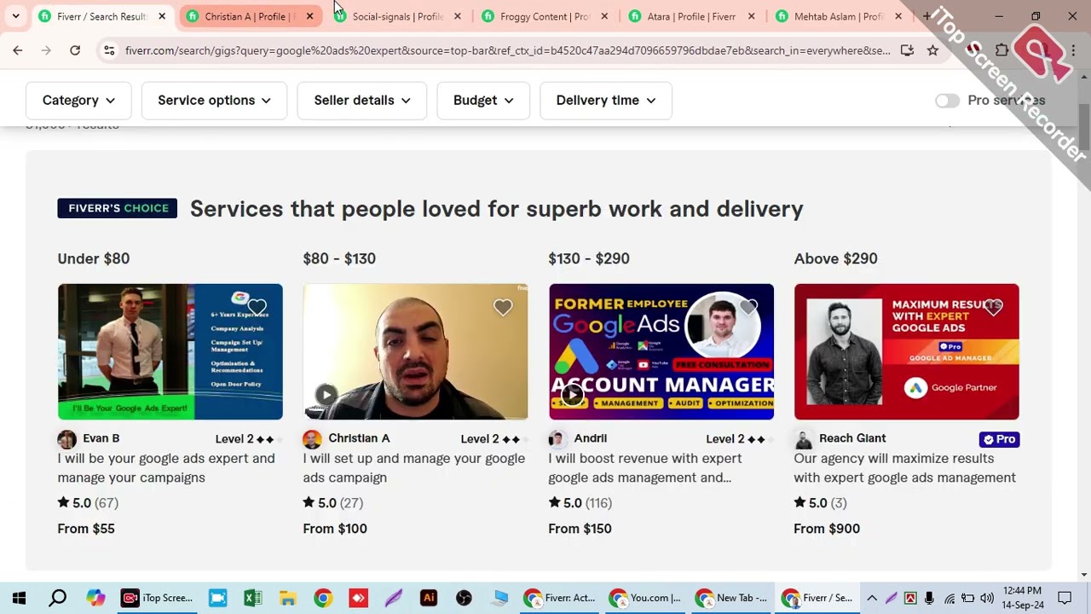
Task: Switch to You.com Chrome window in taskbar
Action: point(646,598)
